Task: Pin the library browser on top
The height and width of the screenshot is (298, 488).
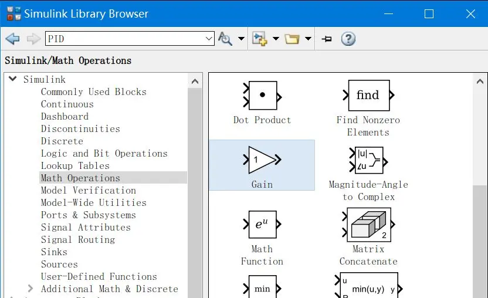Action: pyautogui.click(x=327, y=39)
